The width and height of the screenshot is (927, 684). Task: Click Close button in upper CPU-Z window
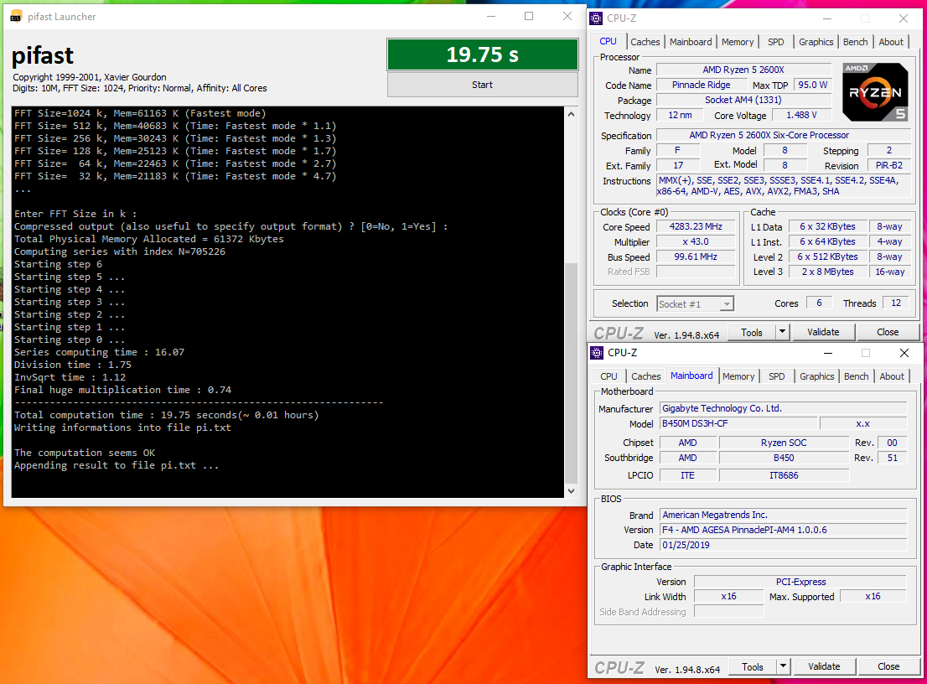[x=888, y=332]
